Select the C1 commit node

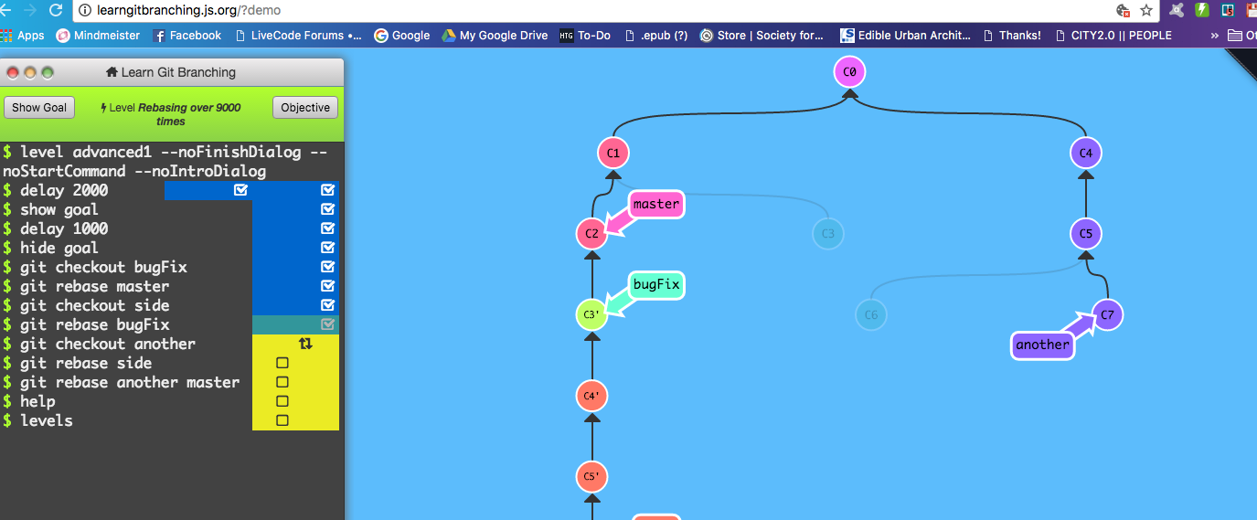[x=613, y=153]
